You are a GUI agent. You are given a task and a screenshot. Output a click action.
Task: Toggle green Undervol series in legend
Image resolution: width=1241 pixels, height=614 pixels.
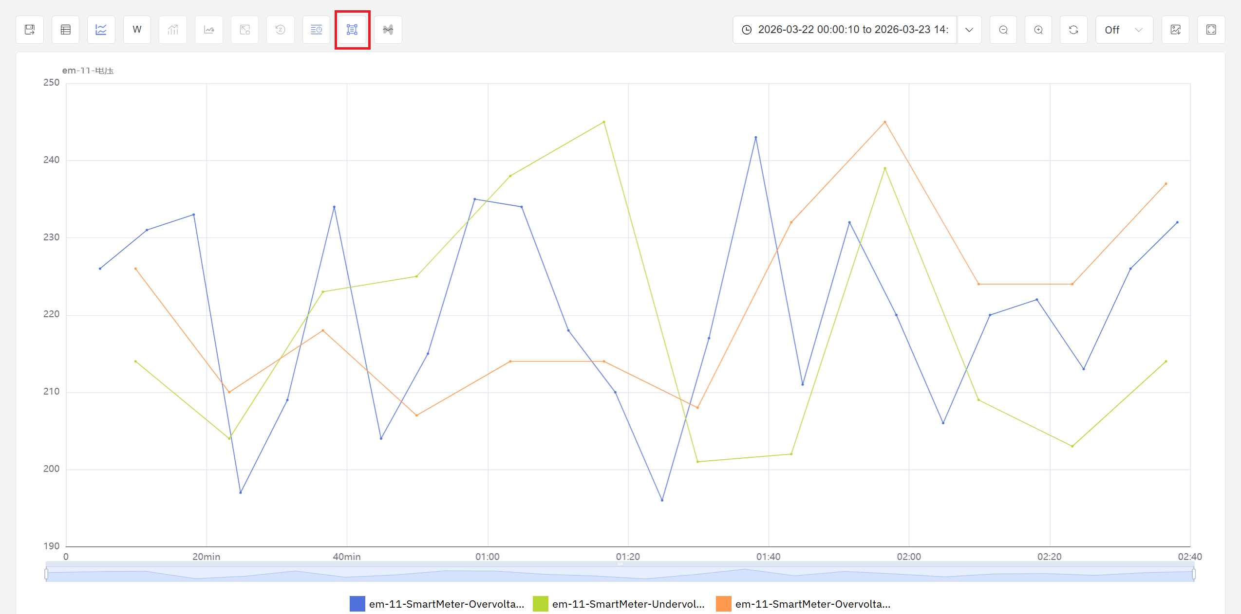pyautogui.click(x=619, y=604)
